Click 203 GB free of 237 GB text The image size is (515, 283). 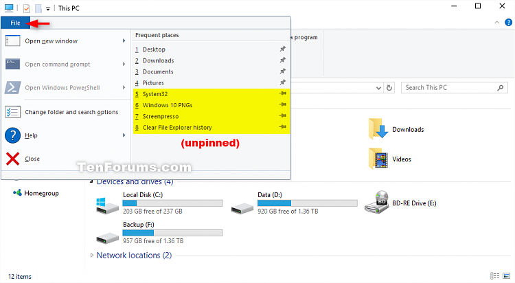click(x=152, y=212)
